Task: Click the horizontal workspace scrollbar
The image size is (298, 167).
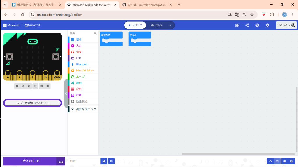Action: (x=238, y=154)
